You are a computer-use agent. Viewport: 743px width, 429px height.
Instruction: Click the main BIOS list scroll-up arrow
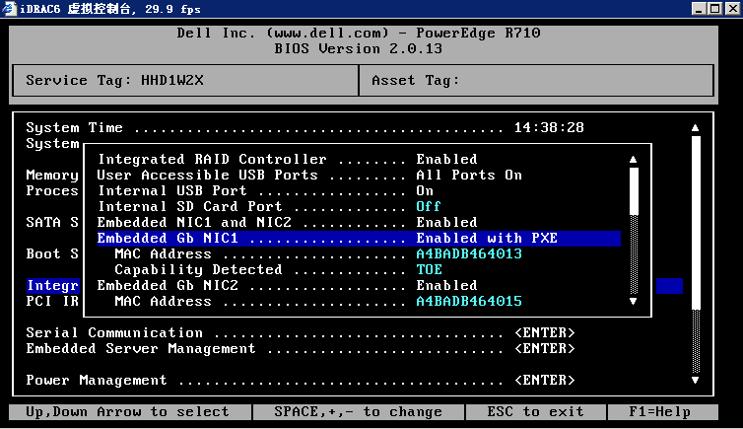[695, 127]
